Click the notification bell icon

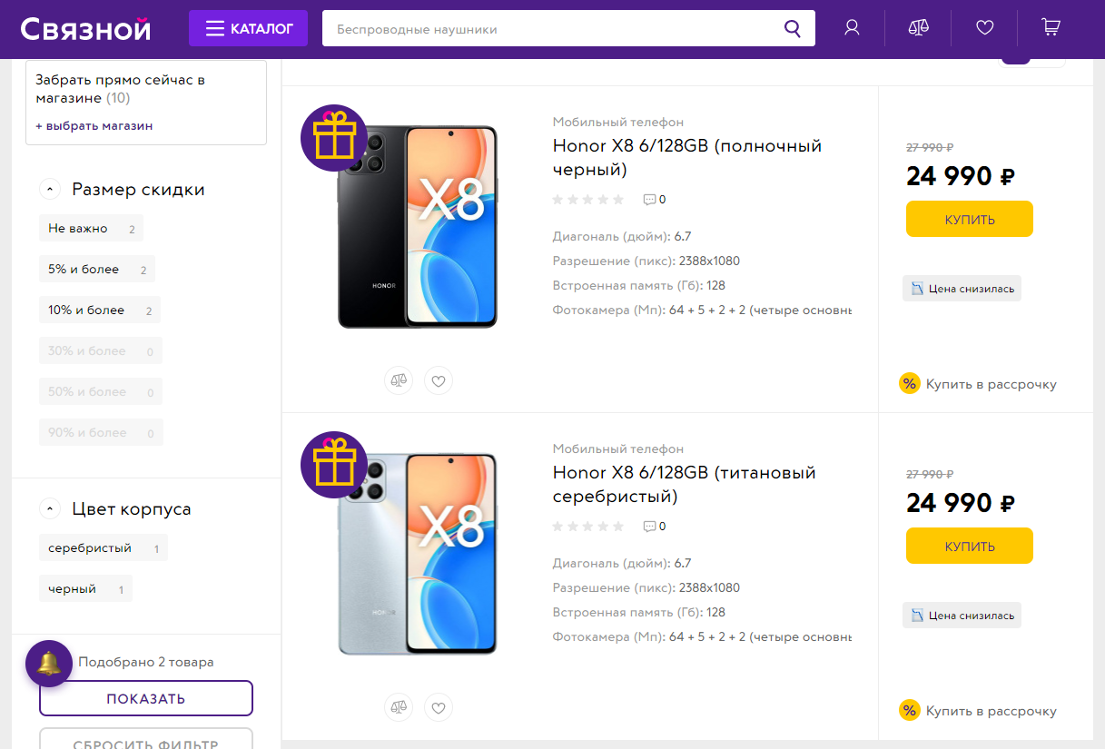(49, 664)
